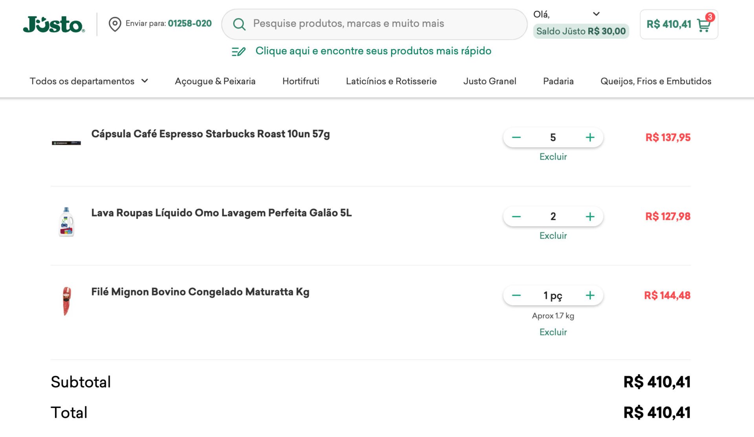
Task: Click quantity value 5 for Starbucks capsules
Action: 553,138
